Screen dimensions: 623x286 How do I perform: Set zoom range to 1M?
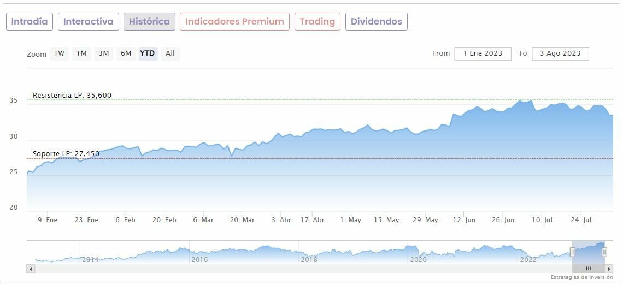pyautogui.click(x=81, y=53)
